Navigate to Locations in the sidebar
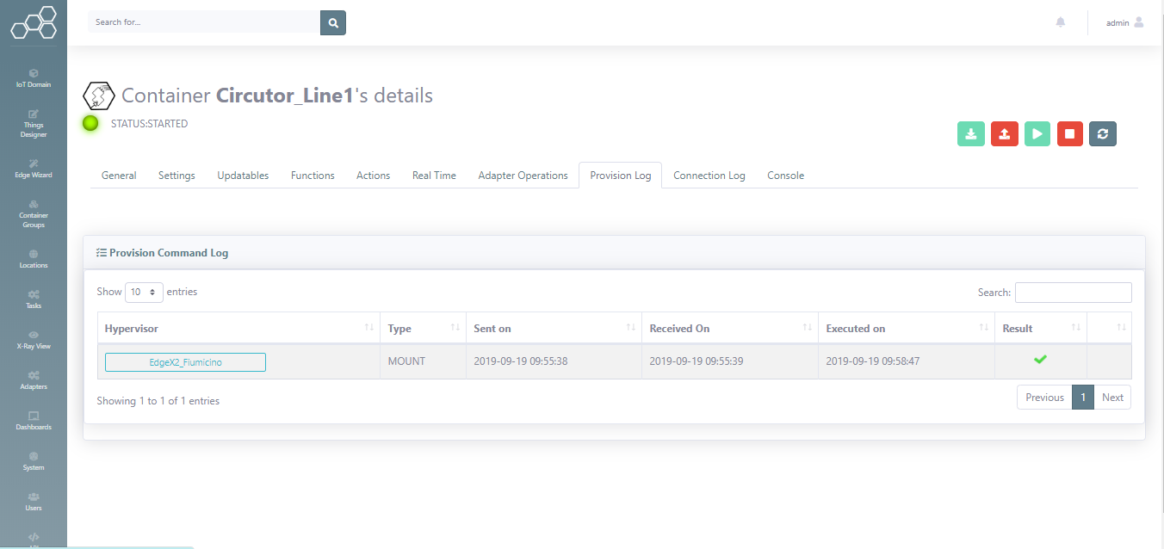This screenshot has height=549, width=1164. click(34, 259)
